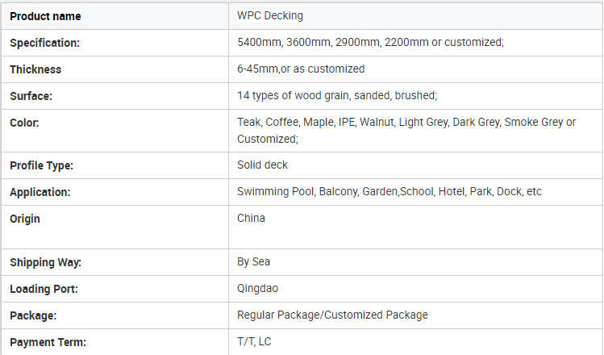Click the "Specification:" label cell

44,43
